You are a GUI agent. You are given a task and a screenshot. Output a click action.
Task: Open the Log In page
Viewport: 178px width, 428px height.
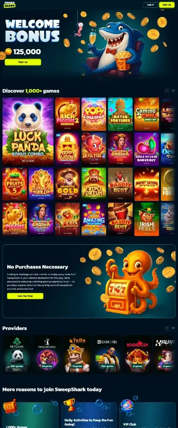click(150, 5)
